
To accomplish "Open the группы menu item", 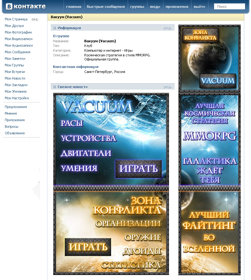I will tap(137, 6).
